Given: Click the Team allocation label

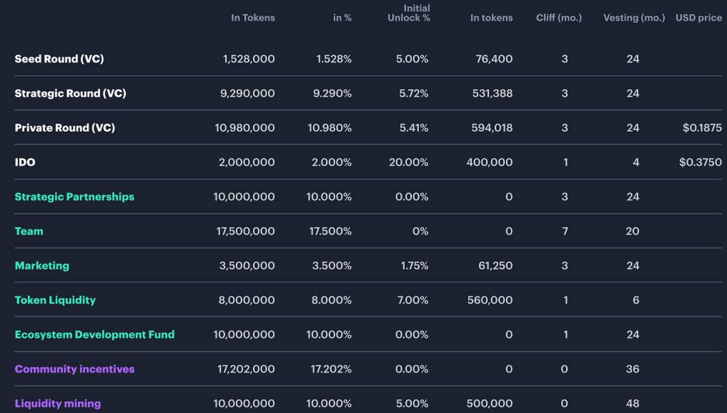Looking at the screenshot, I should coord(29,231).
